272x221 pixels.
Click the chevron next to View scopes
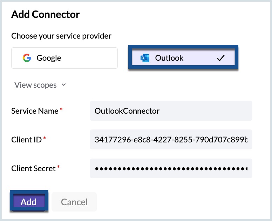pos(64,85)
